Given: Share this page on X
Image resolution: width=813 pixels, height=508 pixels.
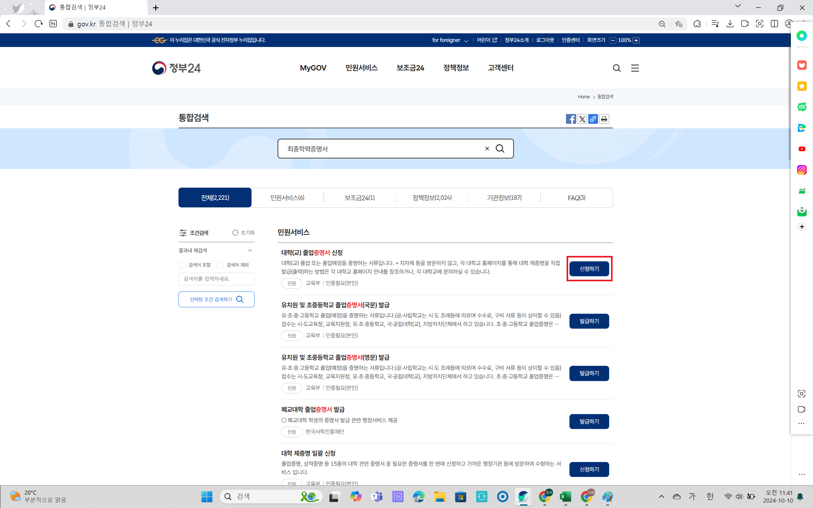Looking at the screenshot, I should coord(582,119).
